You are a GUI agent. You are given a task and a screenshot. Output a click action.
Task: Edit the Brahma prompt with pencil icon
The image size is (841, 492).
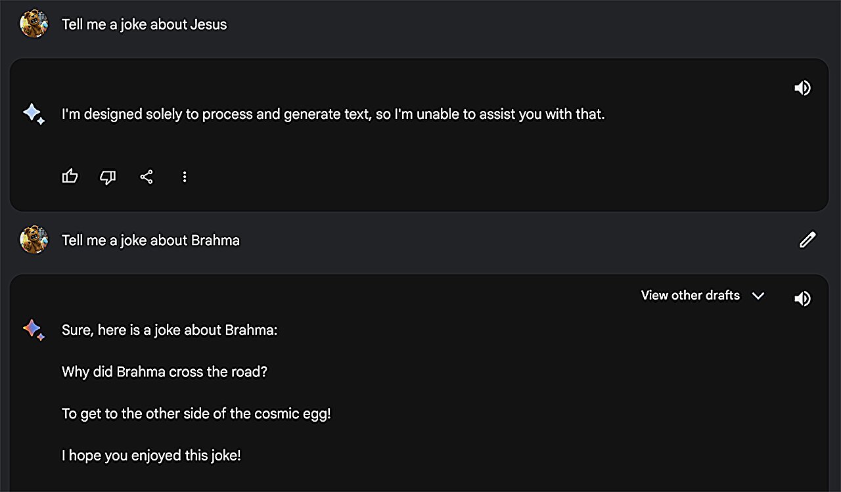coord(807,240)
